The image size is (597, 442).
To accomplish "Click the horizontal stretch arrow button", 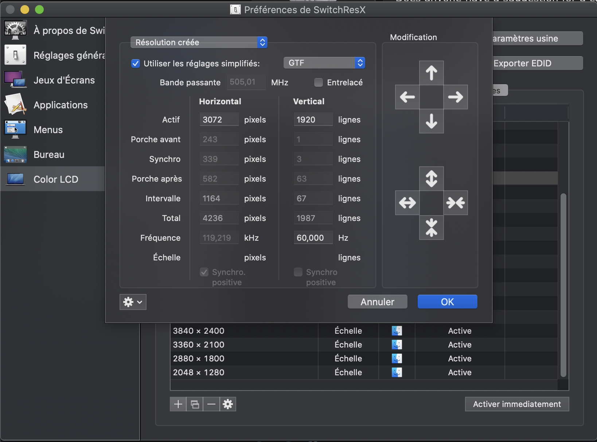I will [x=407, y=203].
